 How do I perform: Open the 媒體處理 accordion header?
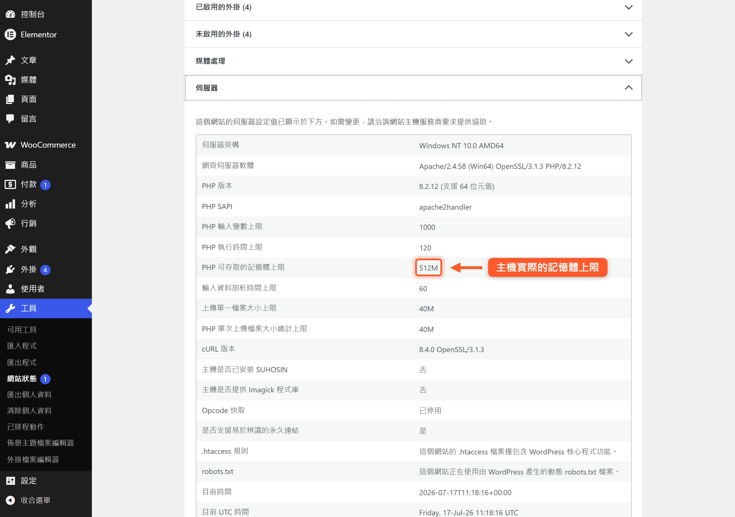pyautogui.click(x=413, y=61)
